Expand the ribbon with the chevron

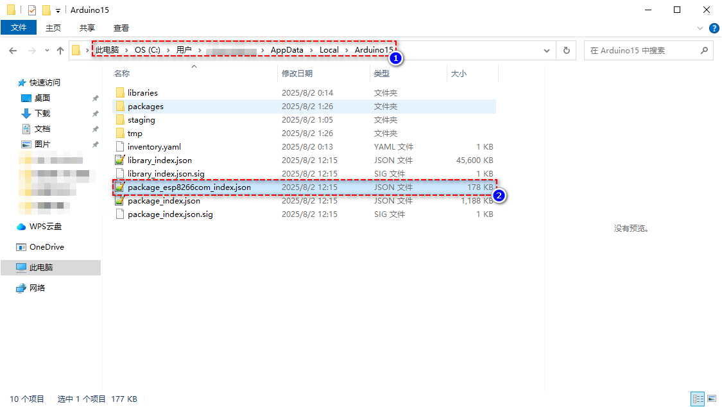[x=700, y=28]
